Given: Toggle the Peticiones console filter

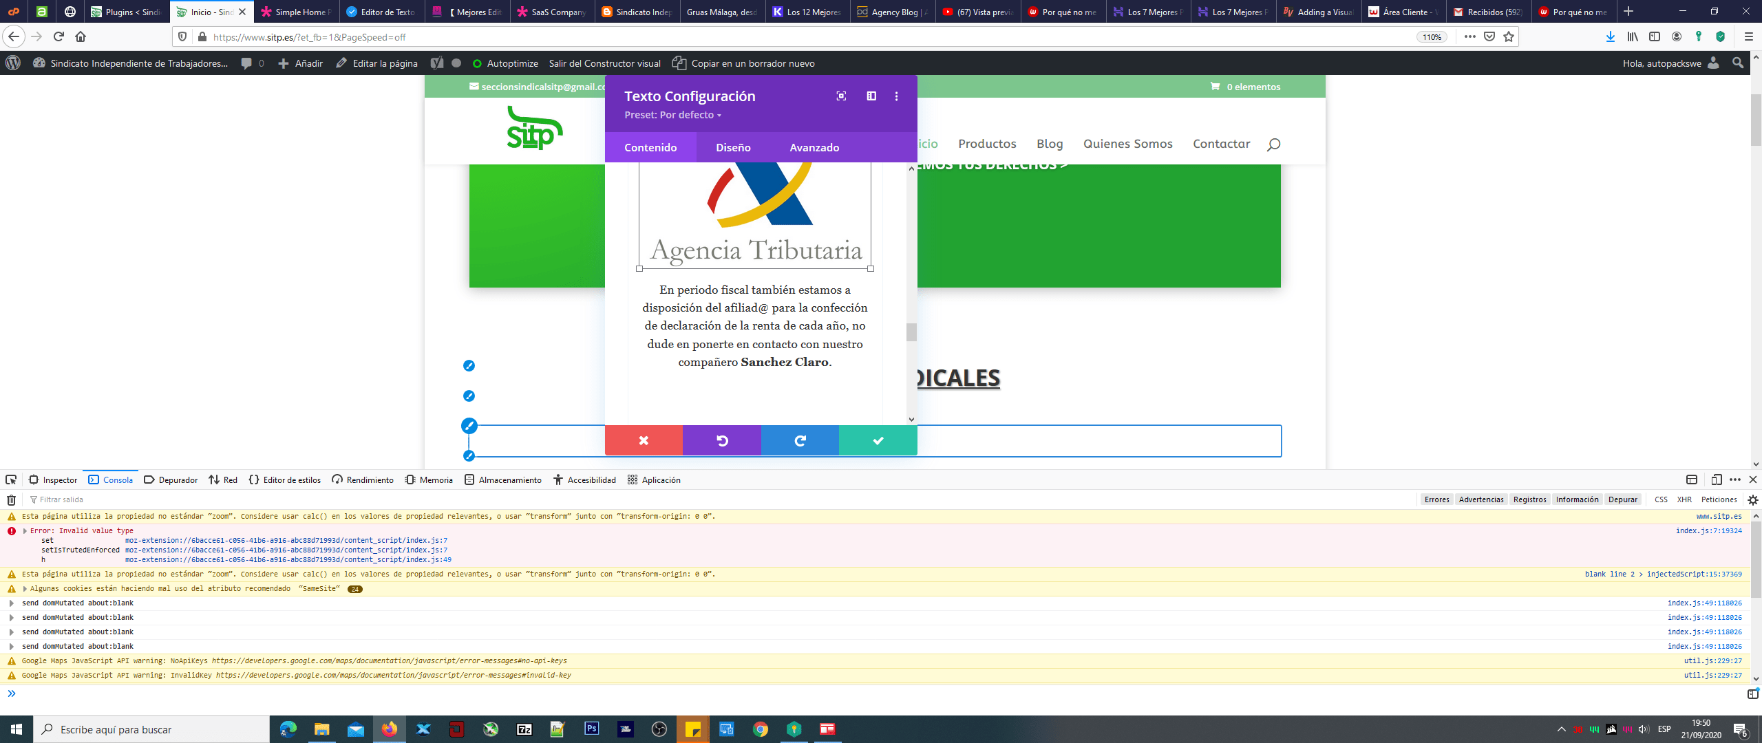Looking at the screenshot, I should click(x=1719, y=499).
